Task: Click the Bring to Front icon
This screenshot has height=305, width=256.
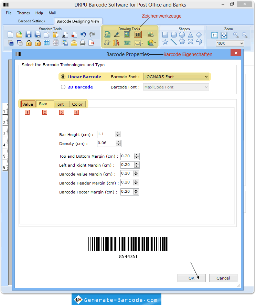Action: pyautogui.click(x=11, y=43)
